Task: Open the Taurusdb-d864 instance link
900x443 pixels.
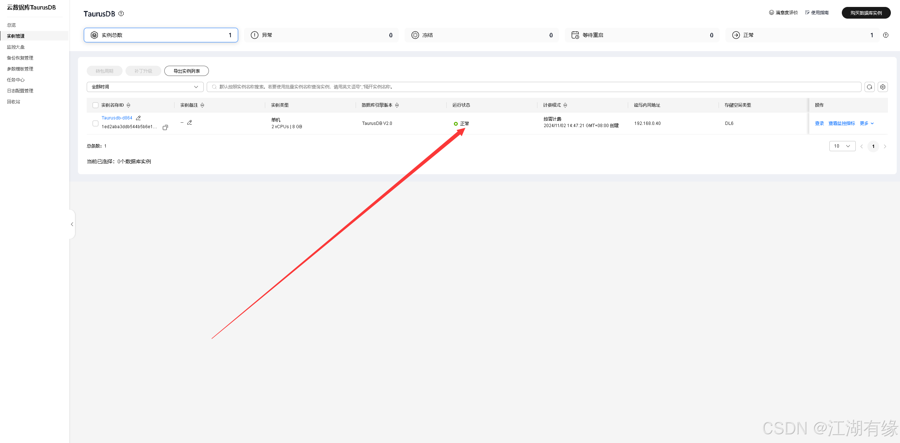Action: (117, 118)
